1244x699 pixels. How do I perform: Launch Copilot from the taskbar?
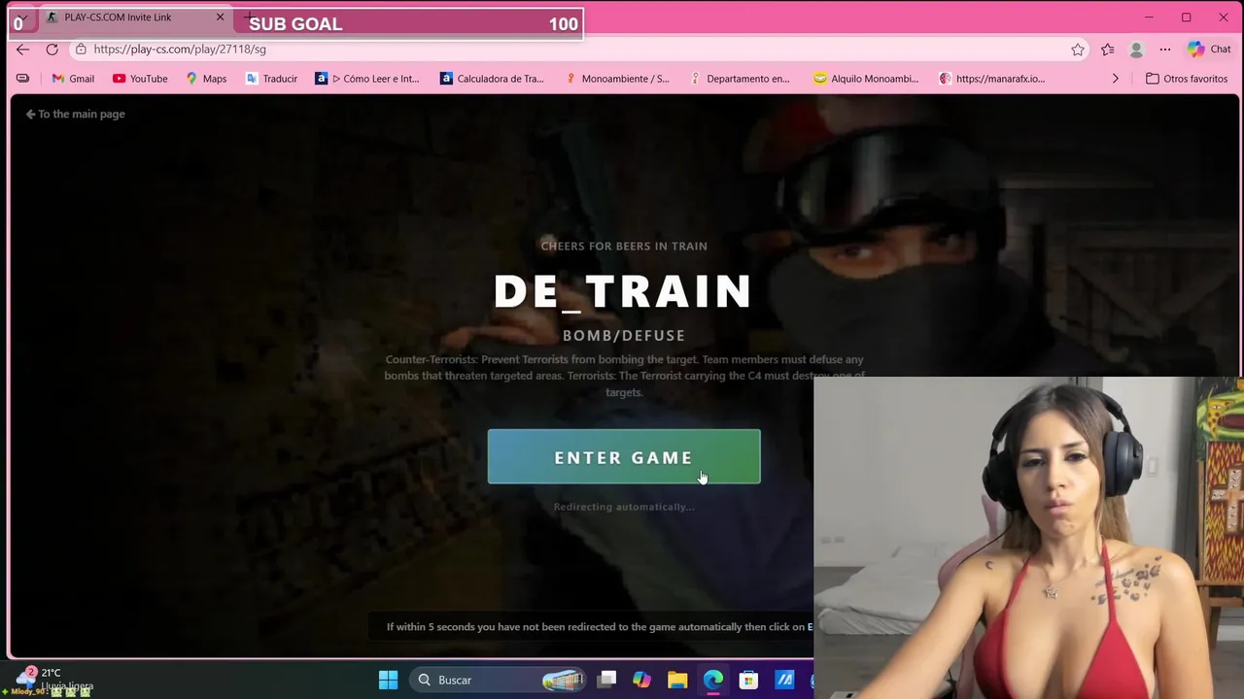(641, 680)
